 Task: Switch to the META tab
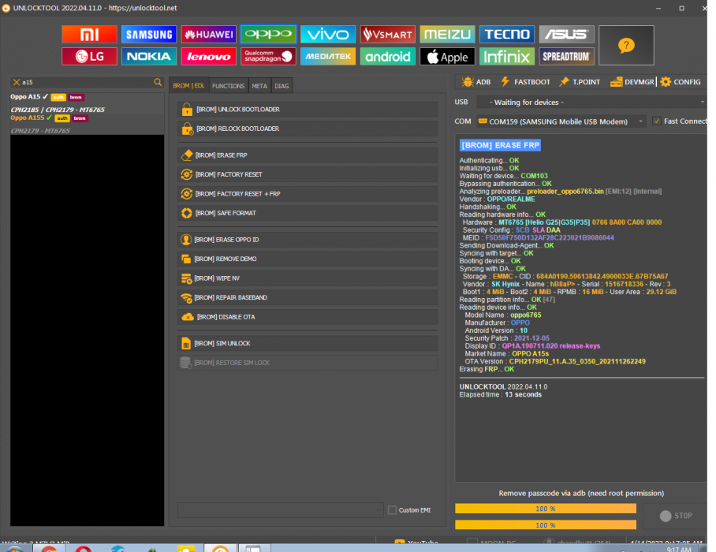pyautogui.click(x=259, y=86)
